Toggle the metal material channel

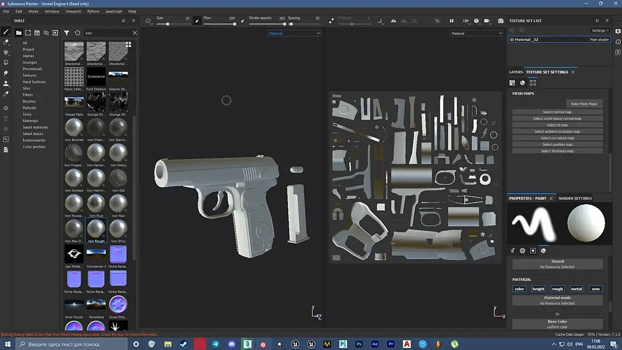(577, 289)
